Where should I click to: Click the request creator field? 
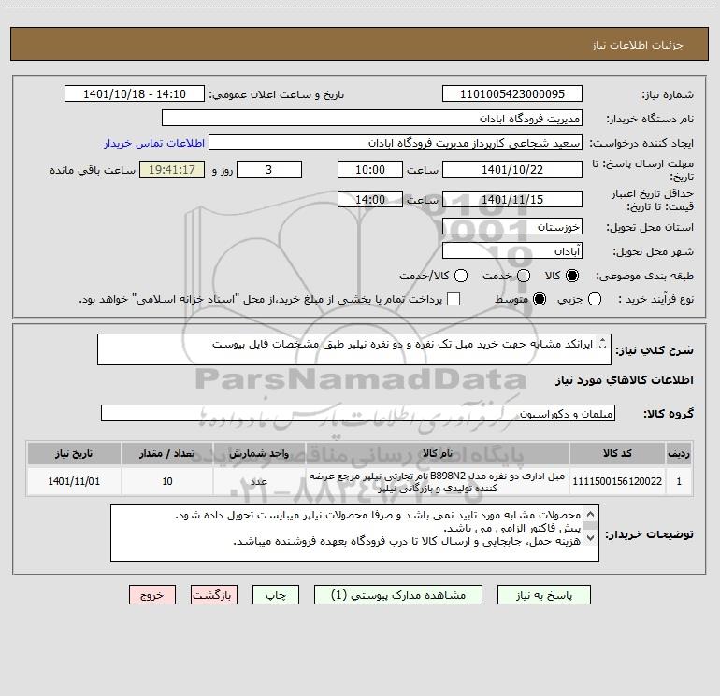[396, 143]
